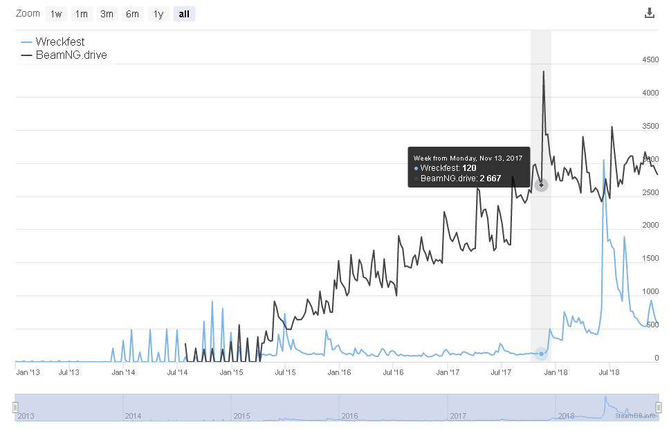Click the right navigator range handle
669x429 pixels.
[x=659, y=408]
